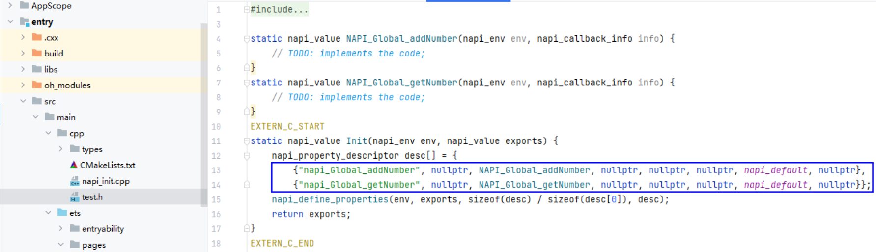Click the napi_init.cpp file icon
The height and width of the screenshot is (252, 876).
[75, 181]
